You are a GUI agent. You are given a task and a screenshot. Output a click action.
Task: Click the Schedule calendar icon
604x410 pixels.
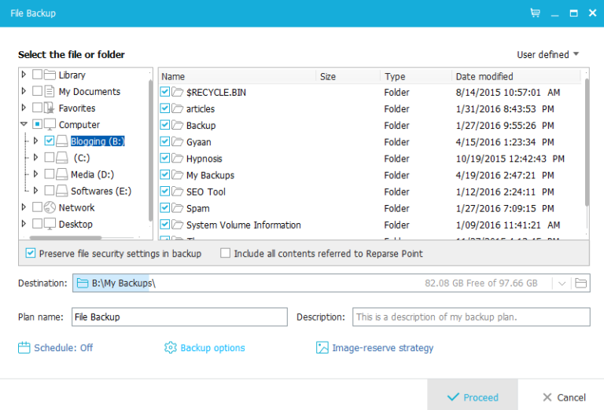click(x=24, y=347)
